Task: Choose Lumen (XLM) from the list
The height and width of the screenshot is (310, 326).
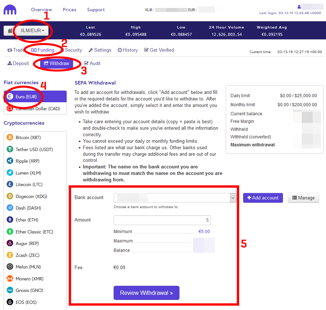Action: pos(35,173)
